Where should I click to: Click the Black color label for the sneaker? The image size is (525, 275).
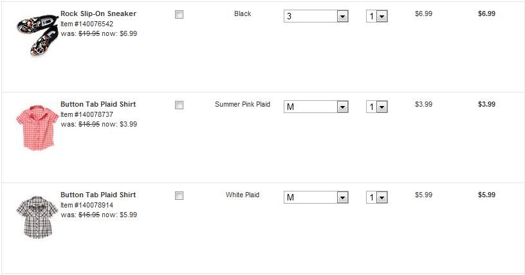click(243, 13)
